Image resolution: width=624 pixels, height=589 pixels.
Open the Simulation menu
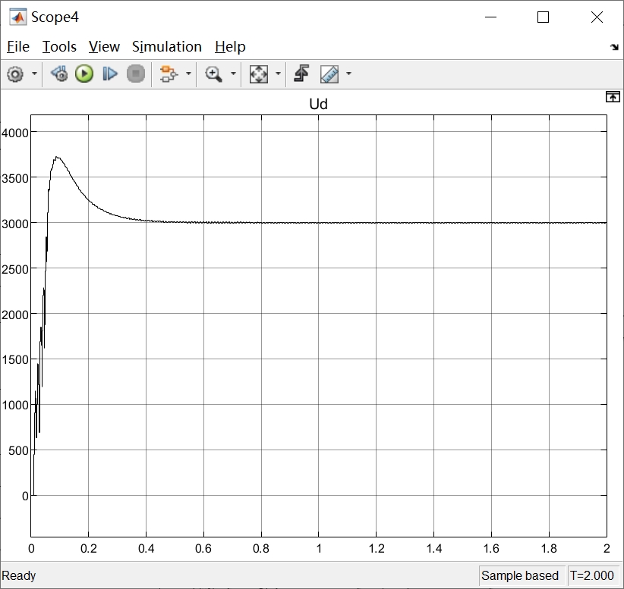(x=167, y=47)
